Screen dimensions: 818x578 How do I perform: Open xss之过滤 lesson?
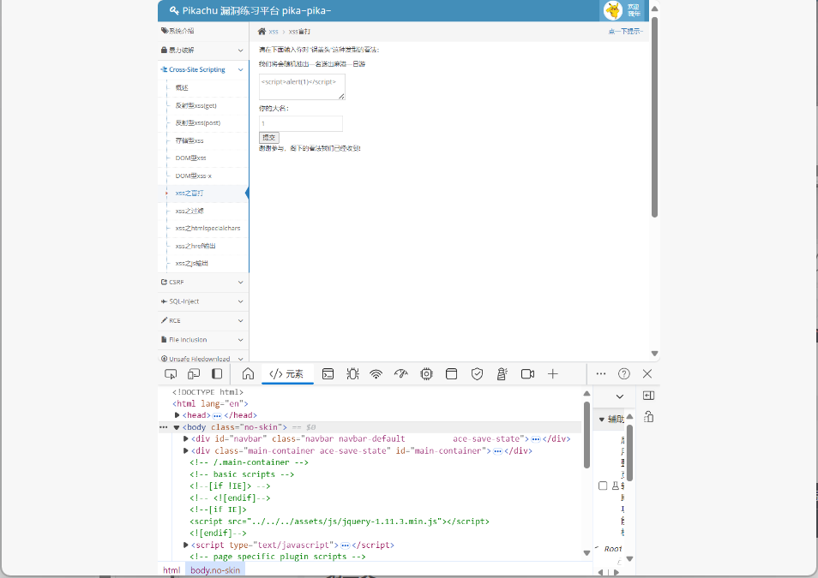(189, 211)
